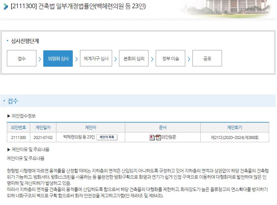This screenshot has width=277, height=205.
Task: Click the 문서 column header
Action: coord(163,127)
